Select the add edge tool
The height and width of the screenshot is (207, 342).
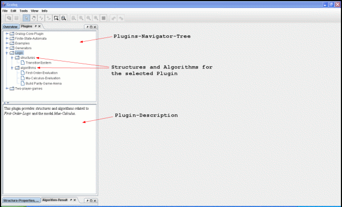49,18
